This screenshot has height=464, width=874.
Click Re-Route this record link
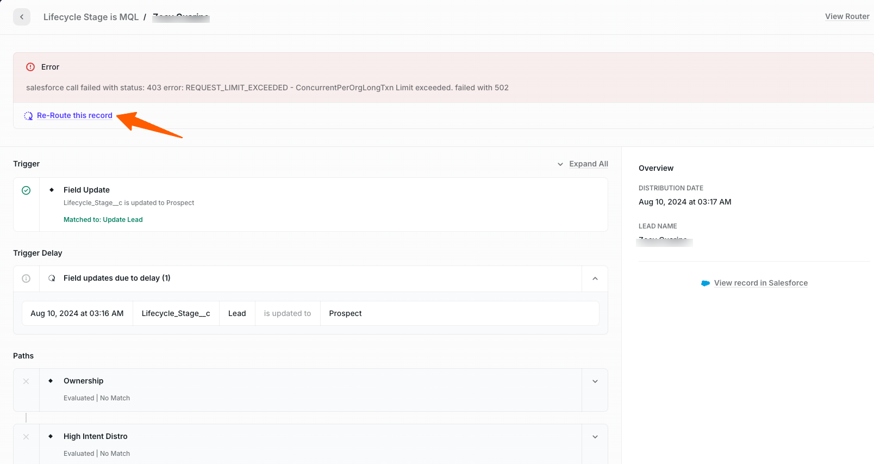coord(74,115)
